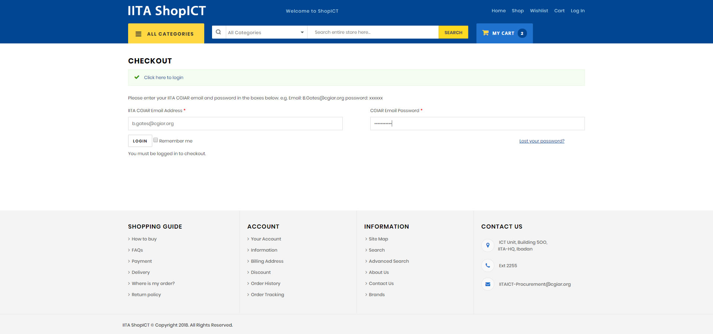Open the Billing Address footer link
The height and width of the screenshot is (334, 713).
267,261
